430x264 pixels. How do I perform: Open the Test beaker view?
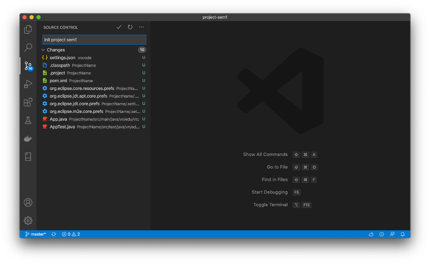click(x=28, y=120)
